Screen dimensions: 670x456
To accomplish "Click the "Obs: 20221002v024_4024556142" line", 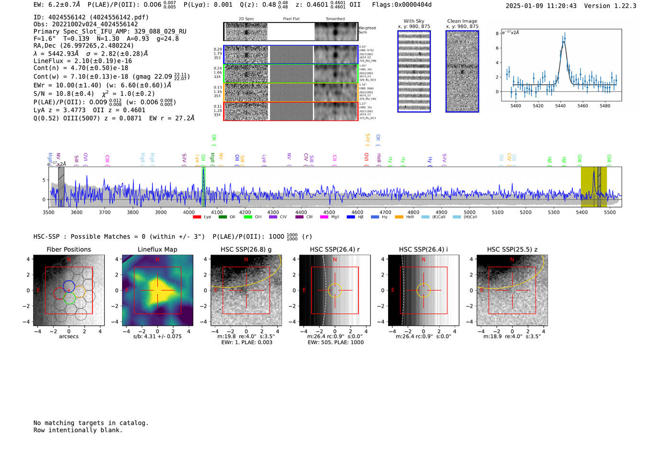I will coord(86,24).
